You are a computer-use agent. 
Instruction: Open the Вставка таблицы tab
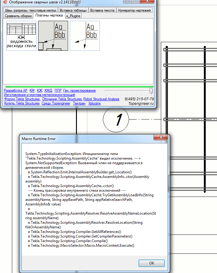(x=73, y=10)
